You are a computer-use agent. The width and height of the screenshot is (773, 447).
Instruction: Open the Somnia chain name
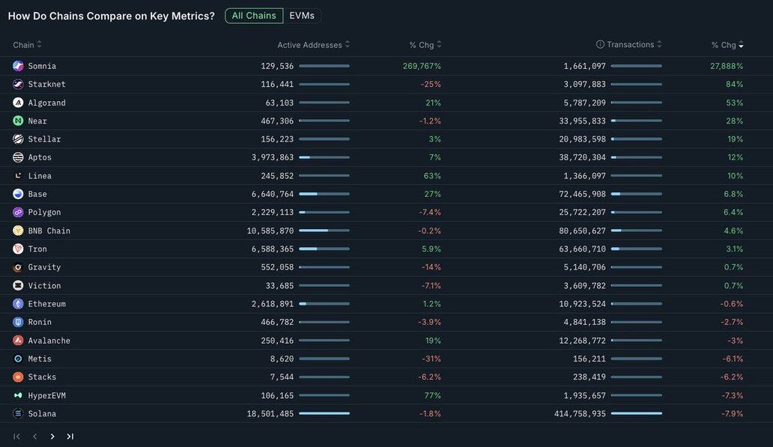[x=42, y=66]
